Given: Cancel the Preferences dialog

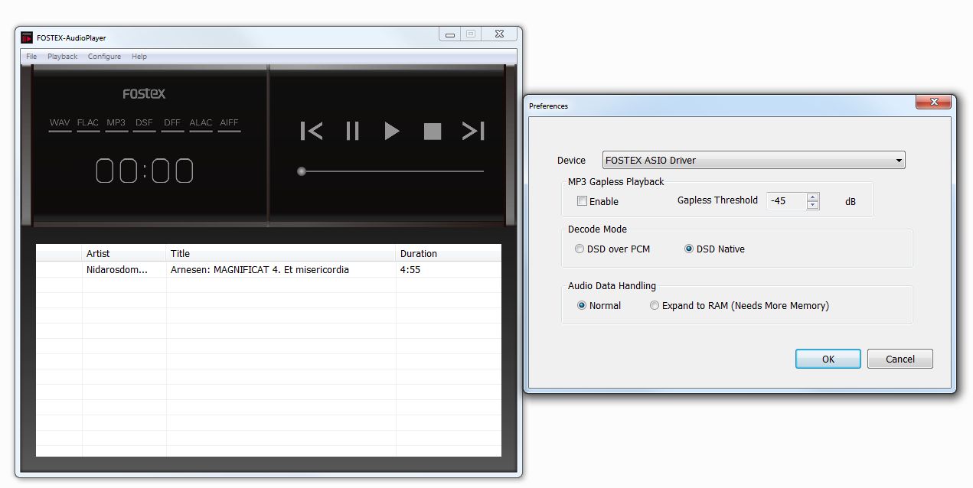Looking at the screenshot, I should click(900, 359).
